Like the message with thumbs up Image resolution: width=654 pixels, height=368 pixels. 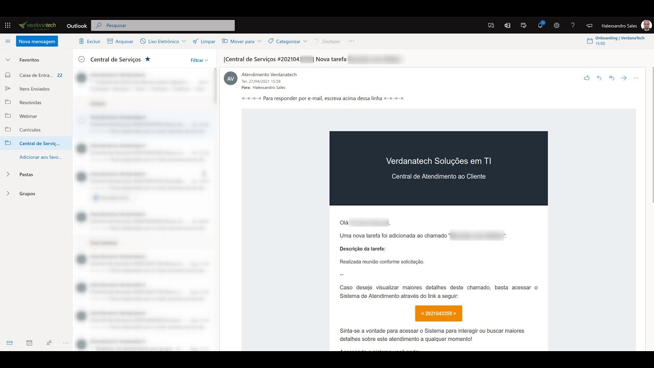point(587,78)
